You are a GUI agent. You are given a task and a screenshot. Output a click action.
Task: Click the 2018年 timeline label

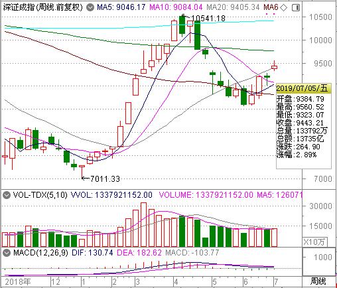click(x=18, y=282)
